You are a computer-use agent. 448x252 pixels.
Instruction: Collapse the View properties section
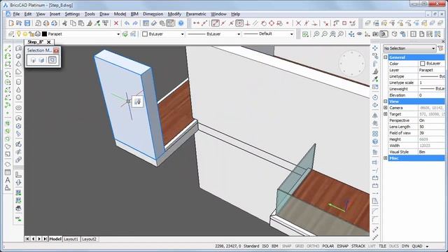[x=386, y=101]
